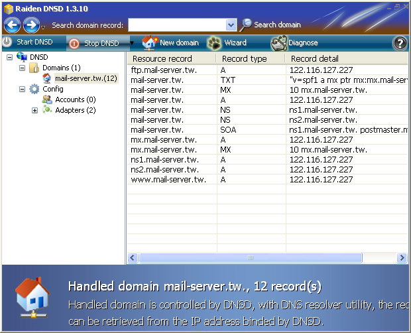Click ns2.mail-server.tw. in the Record detail column
411x333 pixels.
[323, 120]
